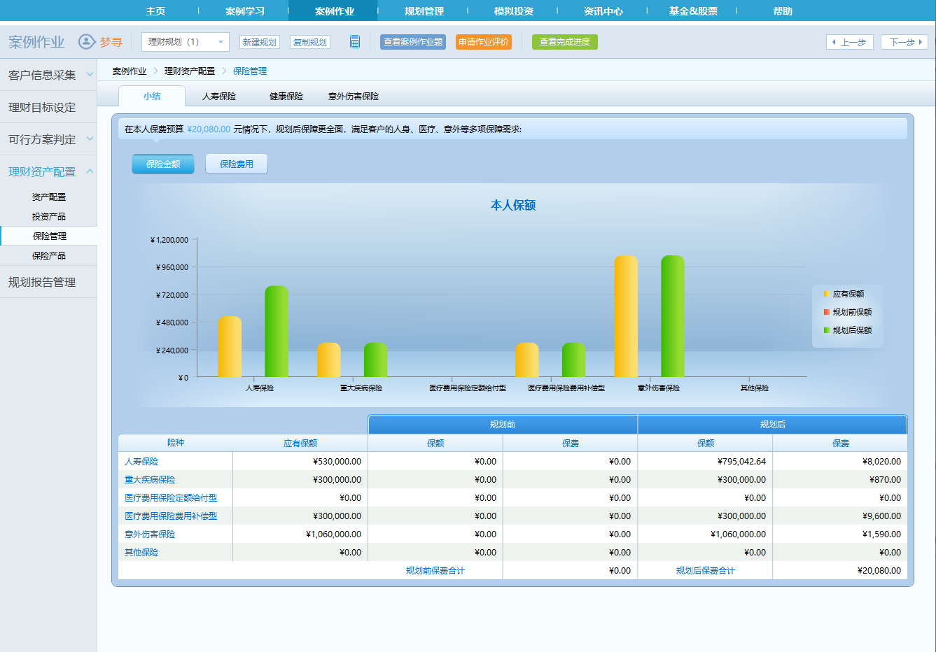Click the user avatar icon beside 梦寻

(x=86, y=42)
